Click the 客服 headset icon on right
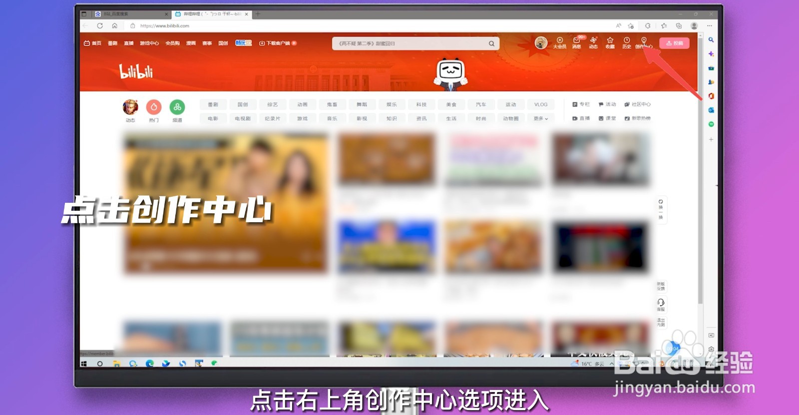The width and height of the screenshot is (799, 415). point(661,304)
